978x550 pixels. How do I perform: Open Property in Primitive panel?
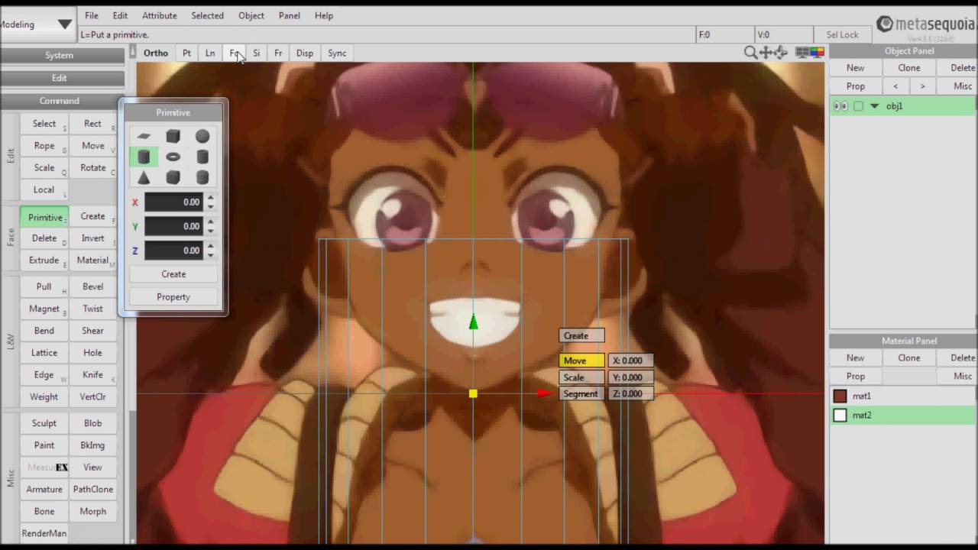[173, 297]
